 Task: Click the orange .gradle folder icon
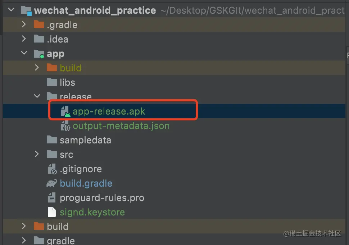click(38, 25)
